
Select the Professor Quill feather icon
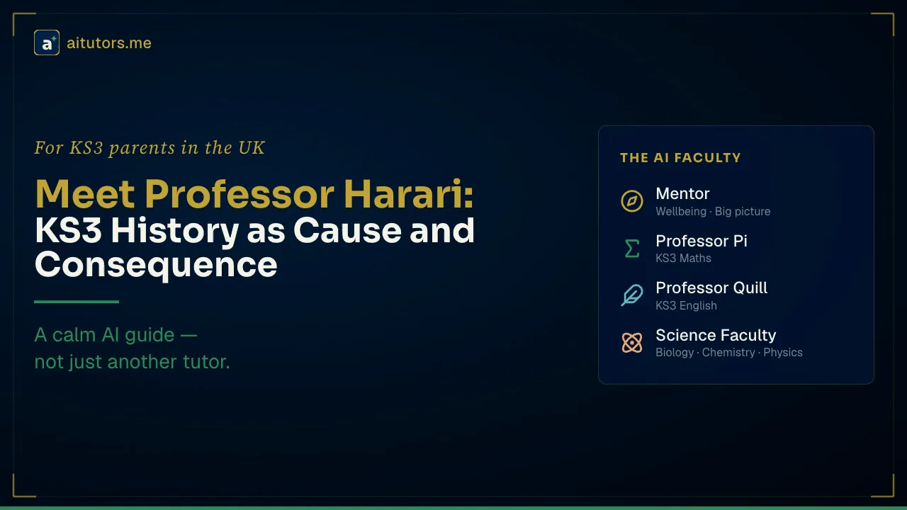(631, 295)
